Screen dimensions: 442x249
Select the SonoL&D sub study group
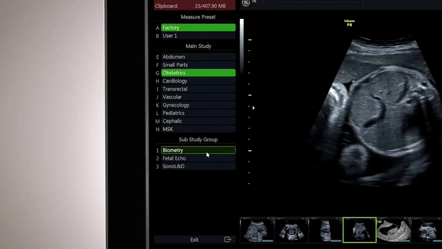point(198,166)
